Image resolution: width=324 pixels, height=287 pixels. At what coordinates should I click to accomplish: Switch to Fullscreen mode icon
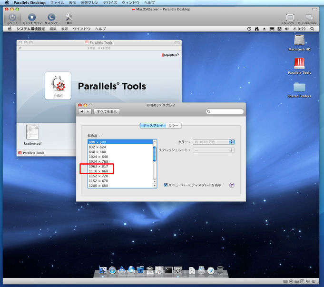point(290,17)
